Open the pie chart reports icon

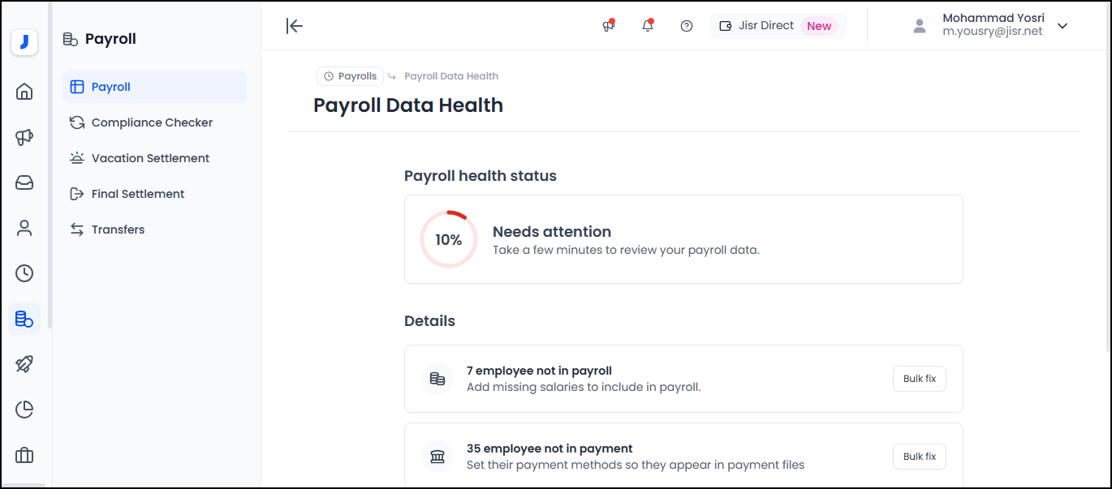24,410
